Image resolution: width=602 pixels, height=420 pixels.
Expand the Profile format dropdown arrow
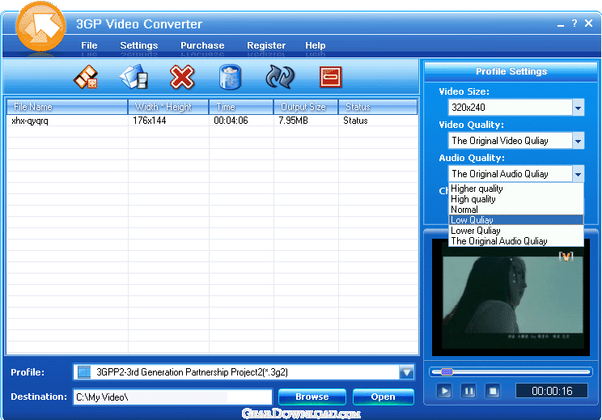pos(406,372)
